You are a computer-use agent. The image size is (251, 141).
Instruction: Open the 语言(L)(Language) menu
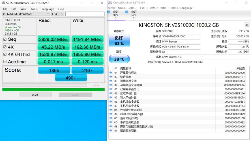tap(182, 8)
